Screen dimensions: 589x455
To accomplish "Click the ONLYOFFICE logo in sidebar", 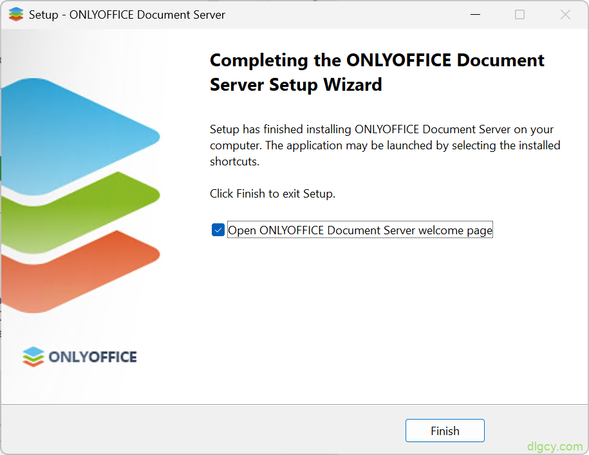I will (x=80, y=357).
